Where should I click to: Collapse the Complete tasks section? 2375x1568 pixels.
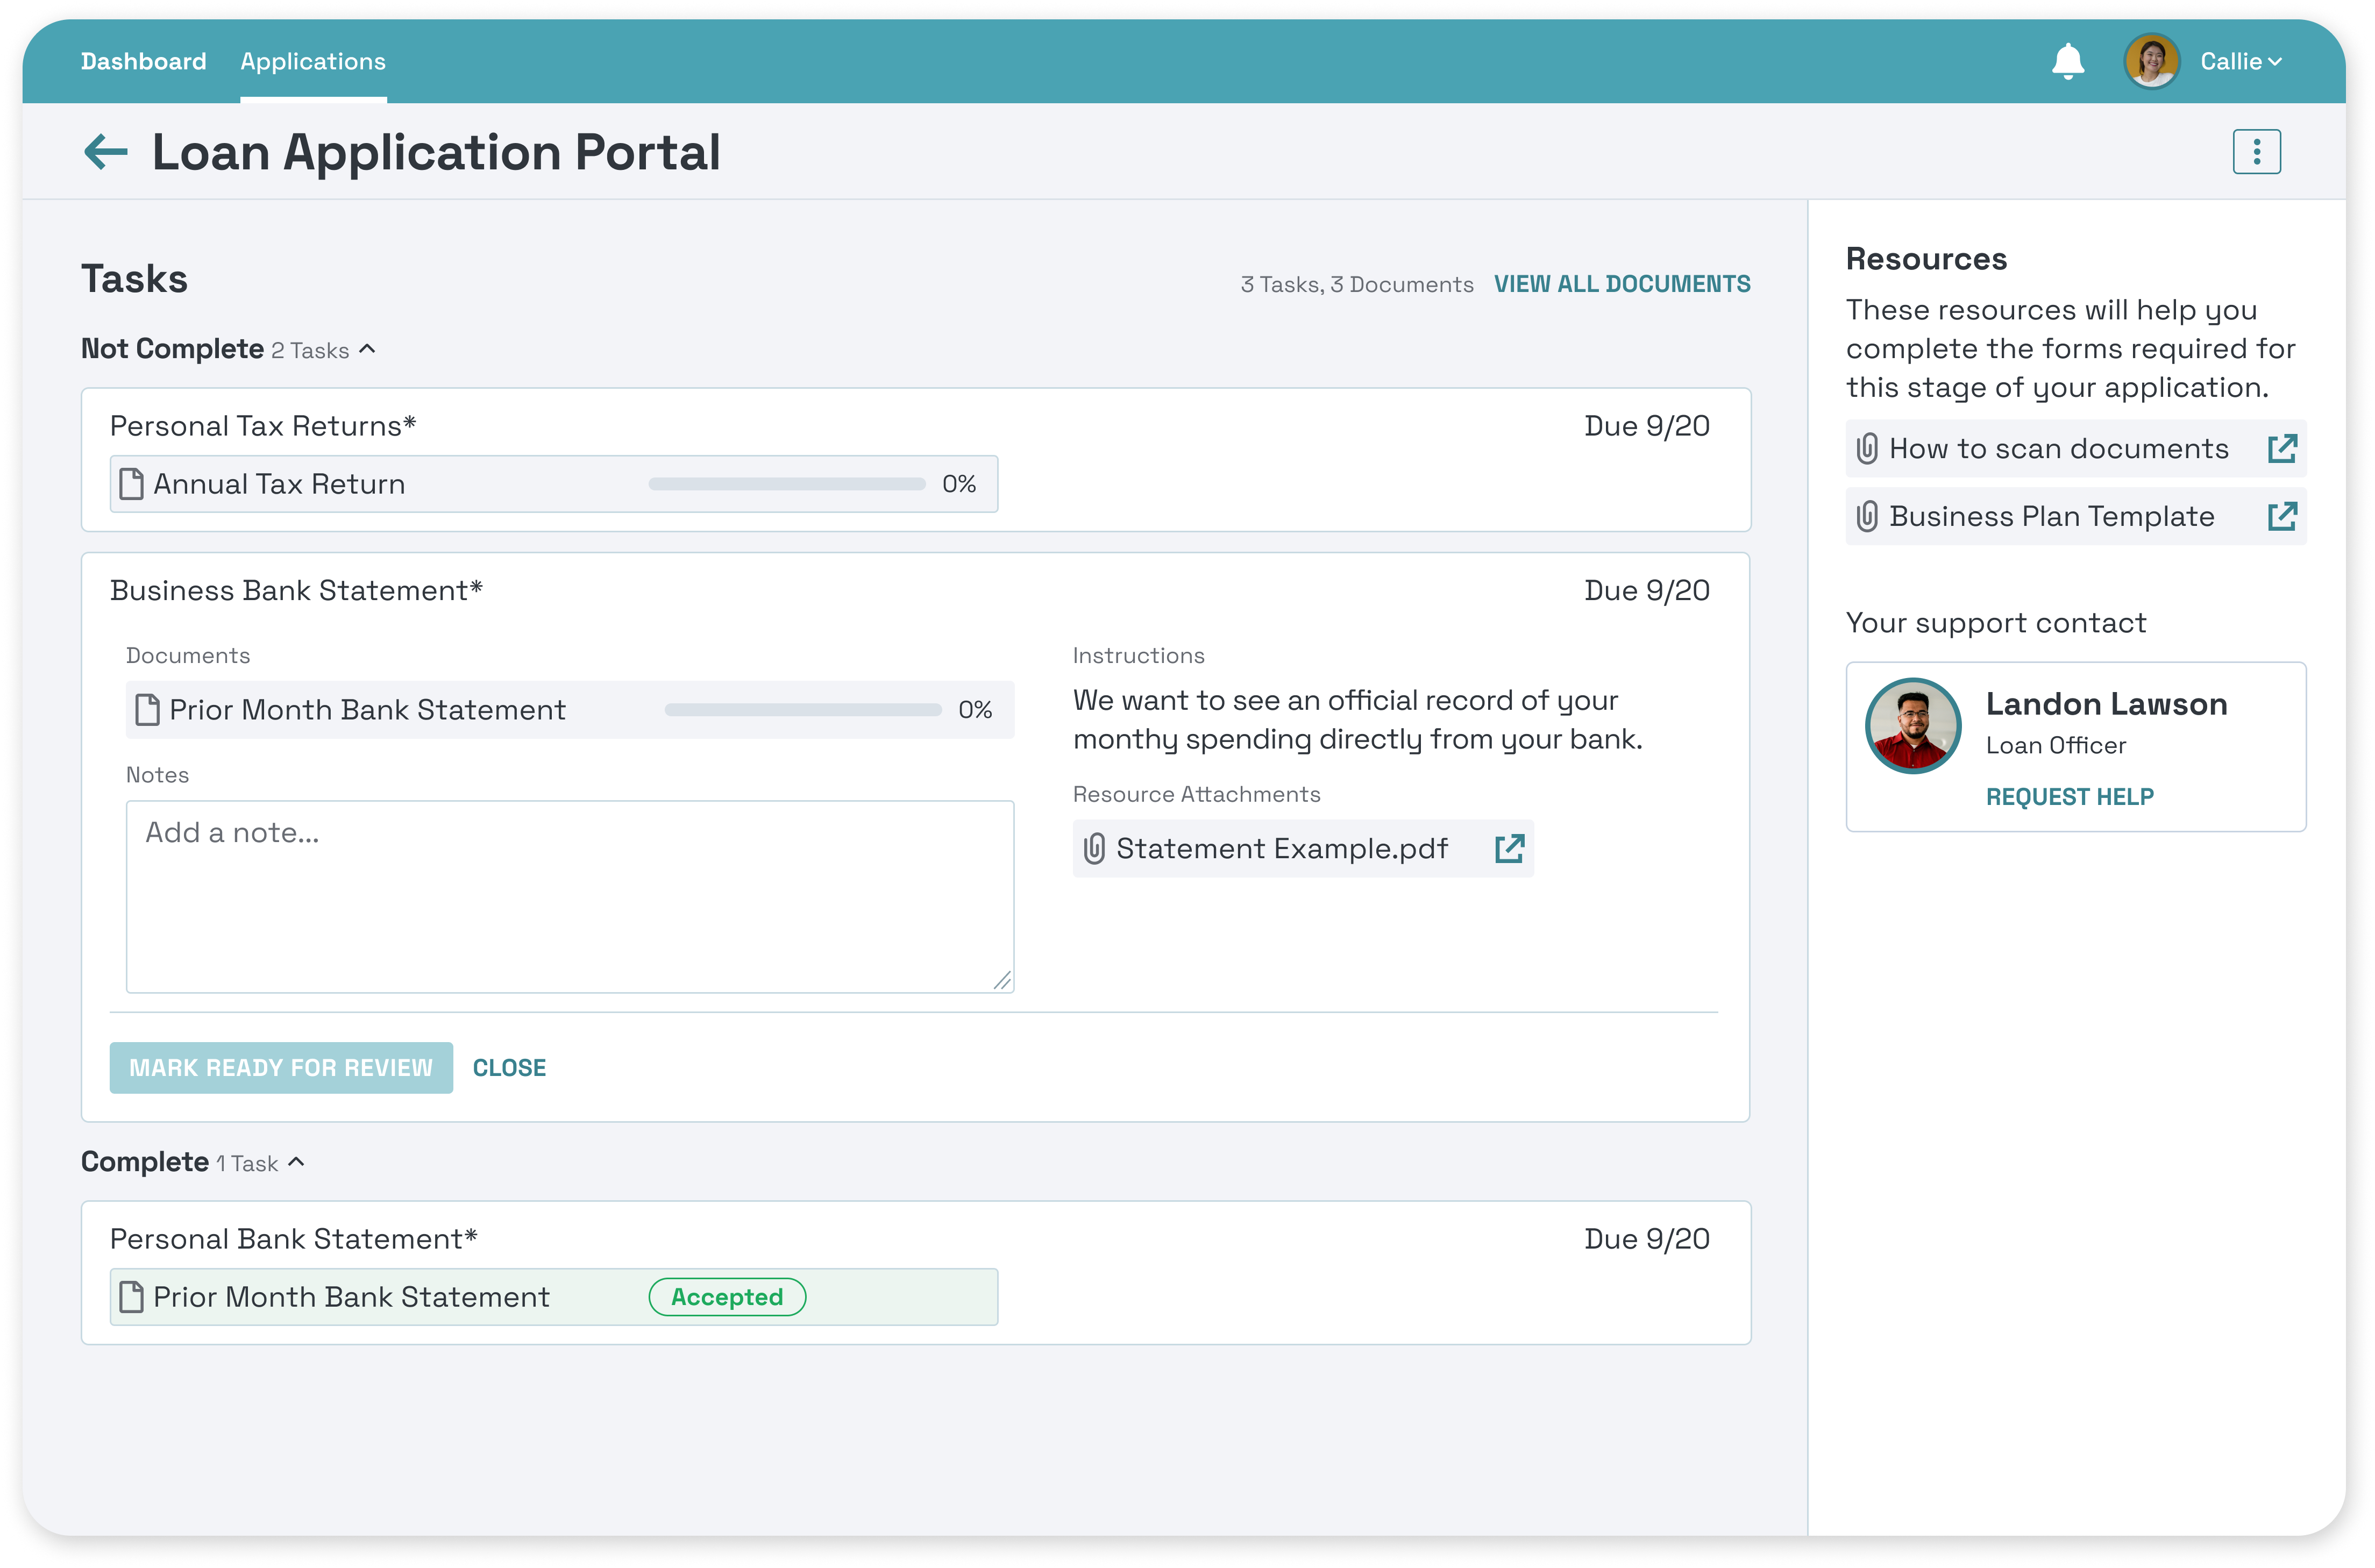click(297, 1162)
